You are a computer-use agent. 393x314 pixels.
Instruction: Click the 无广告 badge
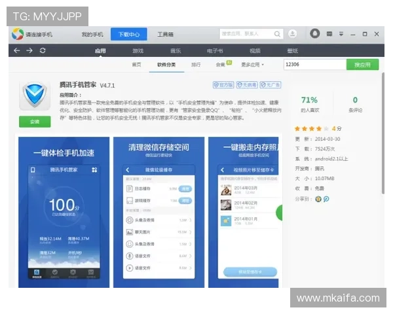(x=271, y=85)
